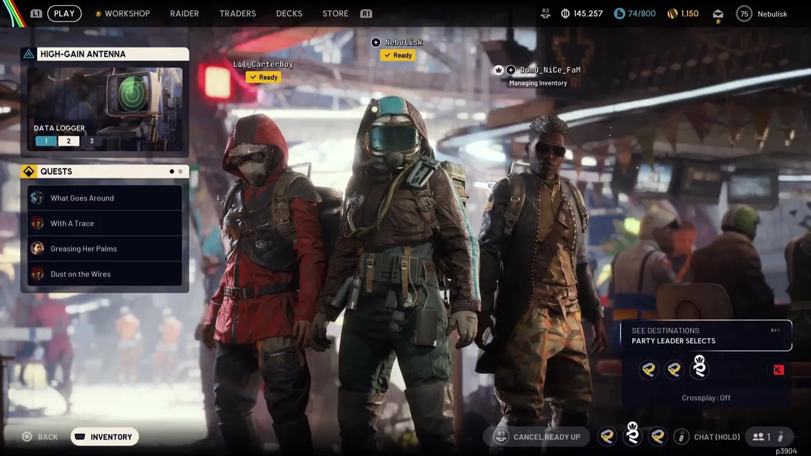Viewport: 811px width, 456px height.
Task: Click Lil_CarterBoy's Ready badge
Action: pos(263,77)
